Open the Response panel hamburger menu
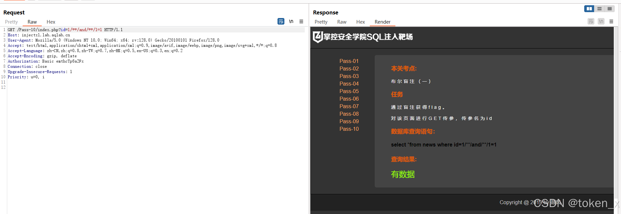Image resolution: width=621 pixels, height=214 pixels. (x=611, y=21)
